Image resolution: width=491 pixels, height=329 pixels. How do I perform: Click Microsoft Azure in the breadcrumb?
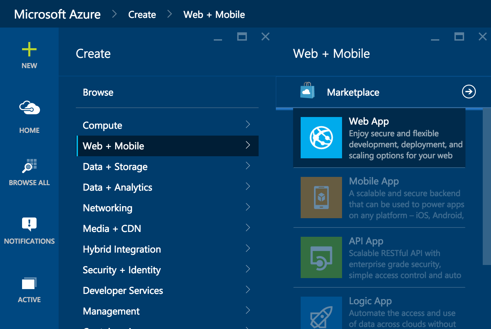click(57, 14)
